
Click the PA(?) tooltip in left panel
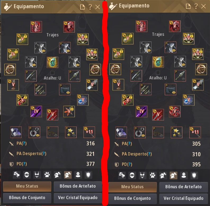coord(24,143)
